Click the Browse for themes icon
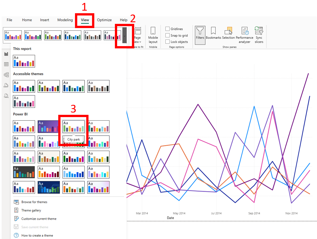 pos(16,202)
